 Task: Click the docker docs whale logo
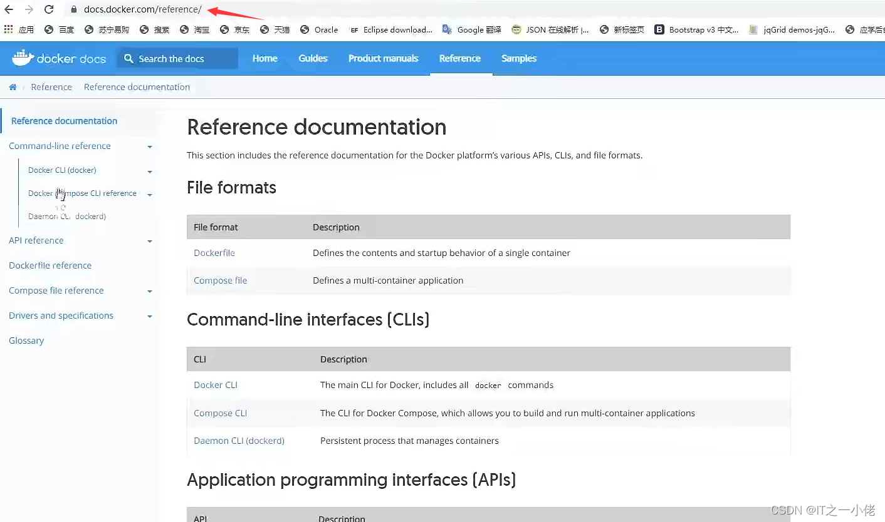point(59,58)
